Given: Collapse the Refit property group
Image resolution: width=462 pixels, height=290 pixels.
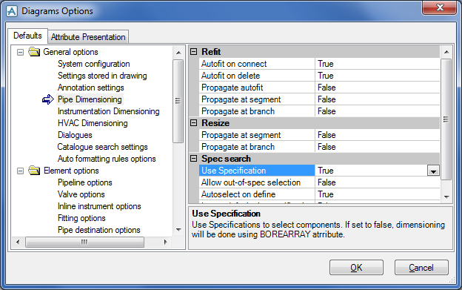Looking at the screenshot, I should pos(193,52).
